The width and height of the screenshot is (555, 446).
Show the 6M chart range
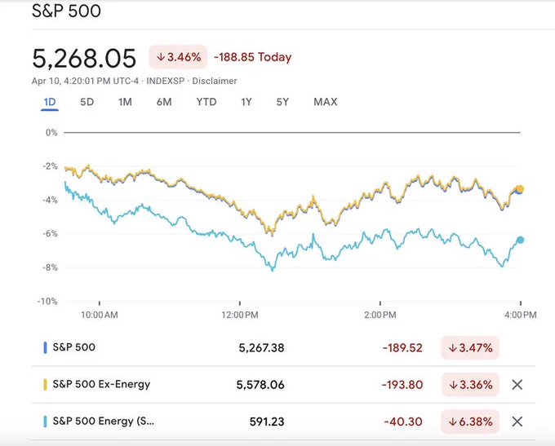164,102
